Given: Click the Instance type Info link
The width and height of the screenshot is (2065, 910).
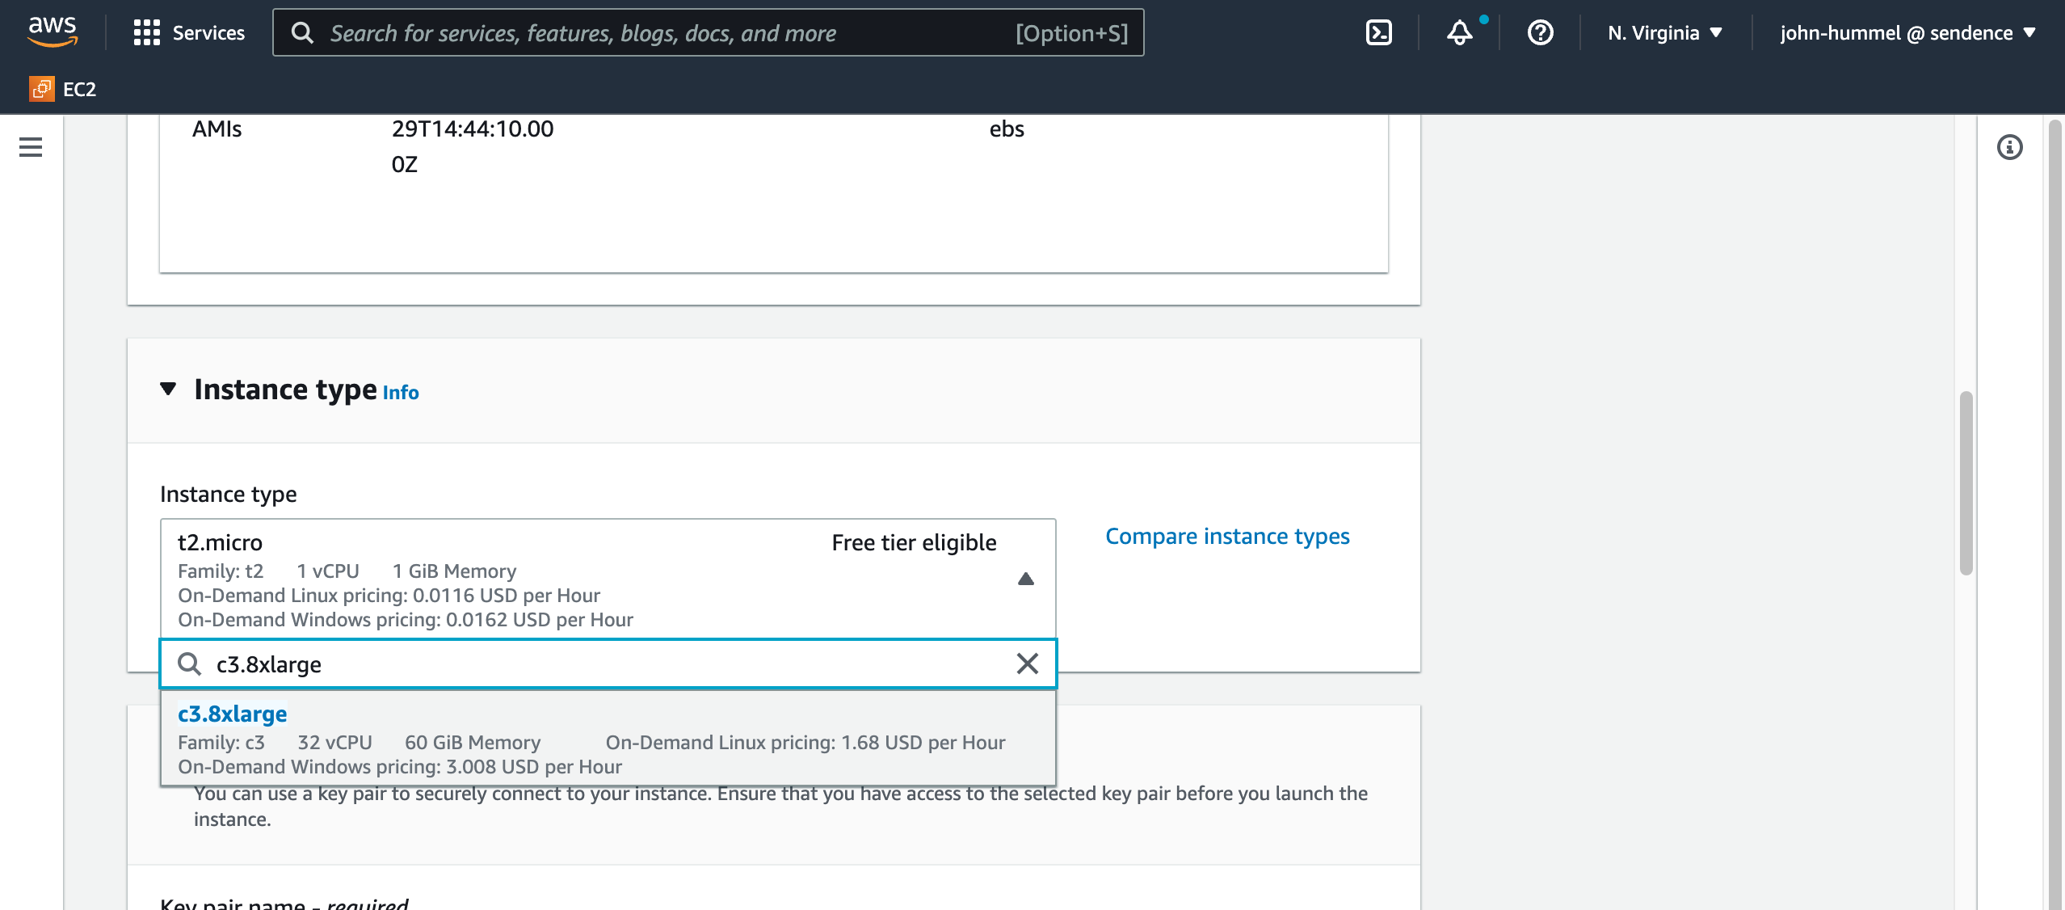Looking at the screenshot, I should click(x=402, y=390).
